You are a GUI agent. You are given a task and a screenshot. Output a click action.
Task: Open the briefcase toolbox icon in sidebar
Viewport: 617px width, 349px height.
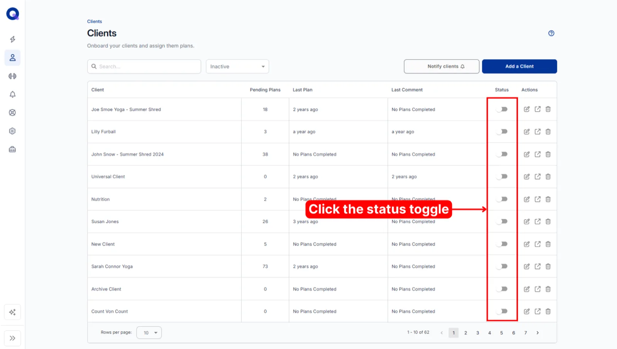click(x=12, y=149)
